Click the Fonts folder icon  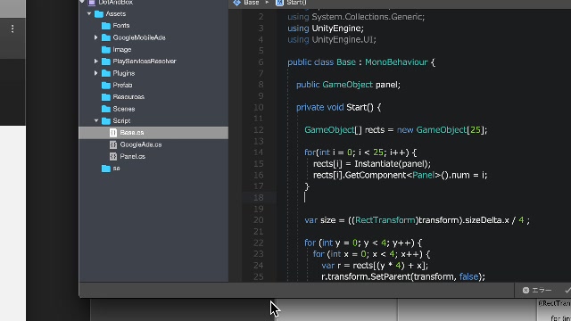(x=106, y=26)
